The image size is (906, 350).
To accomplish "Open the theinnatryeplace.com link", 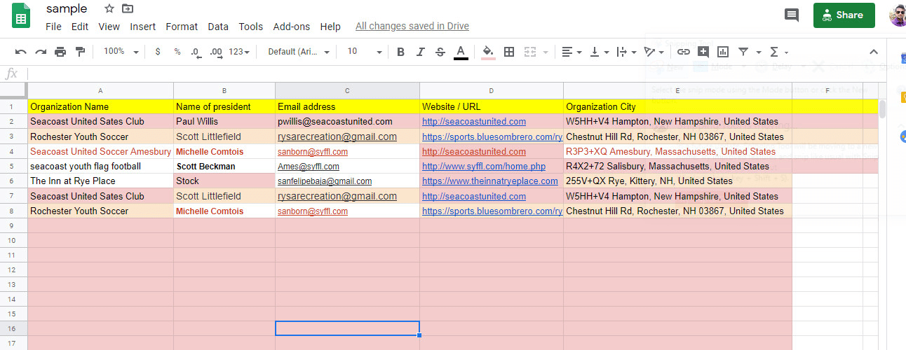I will pyautogui.click(x=489, y=181).
